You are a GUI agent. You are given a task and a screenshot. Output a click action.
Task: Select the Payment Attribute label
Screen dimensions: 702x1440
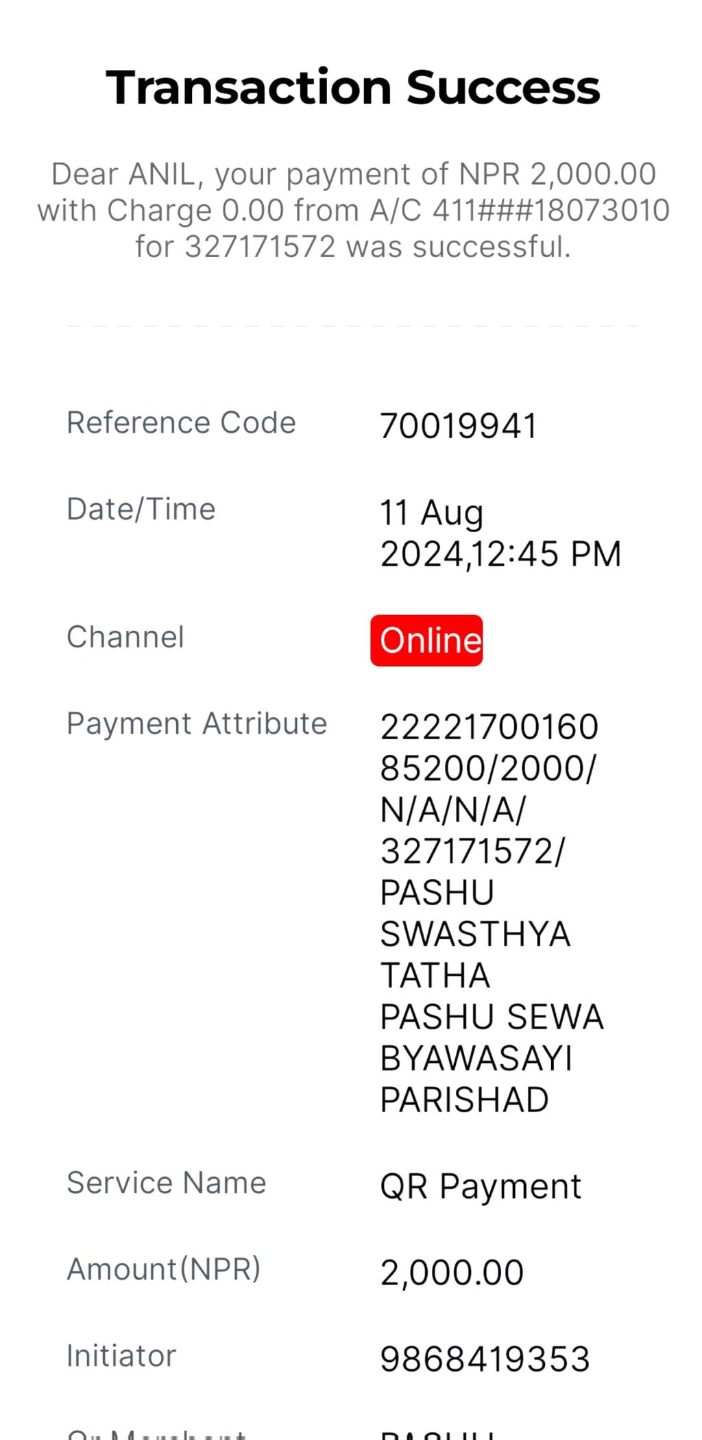point(197,724)
